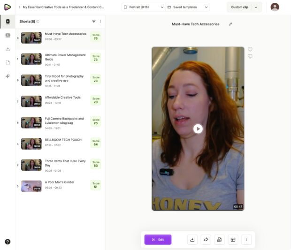291x250 pixels.
Task: Open the crop/frame sidebar icon
Action: 8,62
